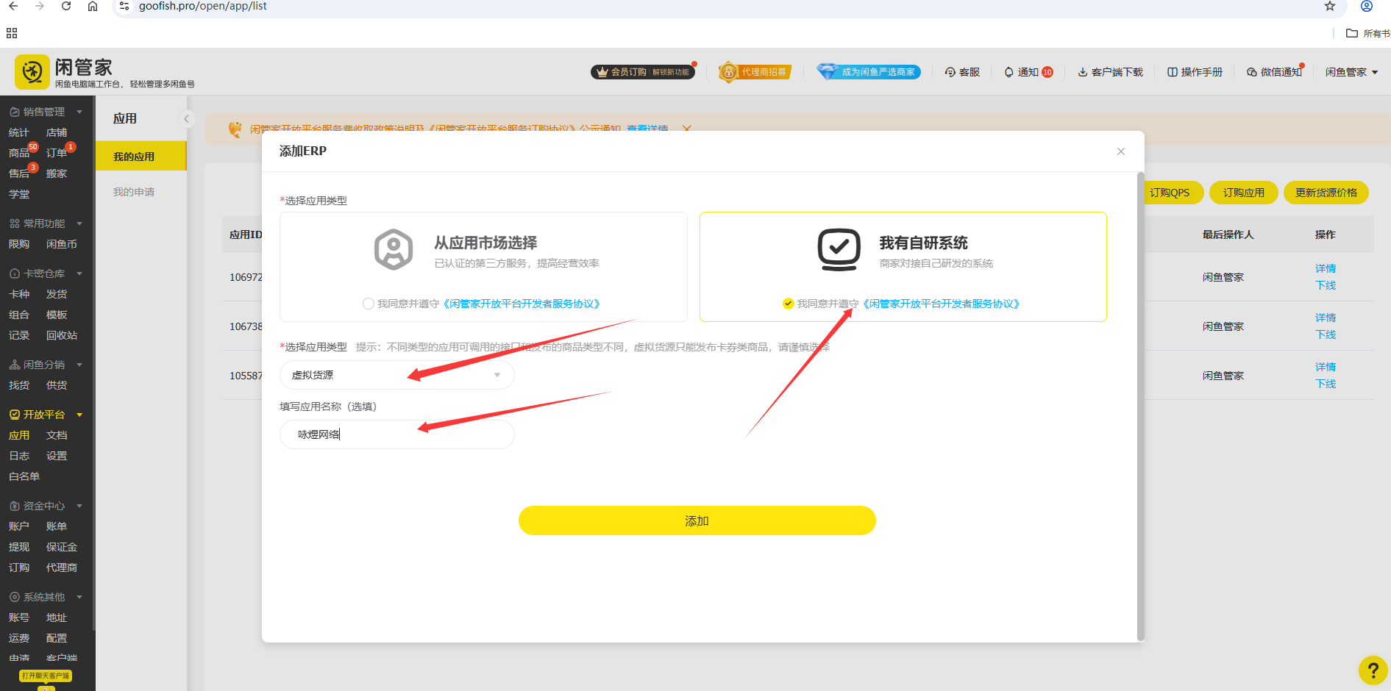
Task: Open 文档 under the 开放平台 section
Action: click(x=57, y=434)
